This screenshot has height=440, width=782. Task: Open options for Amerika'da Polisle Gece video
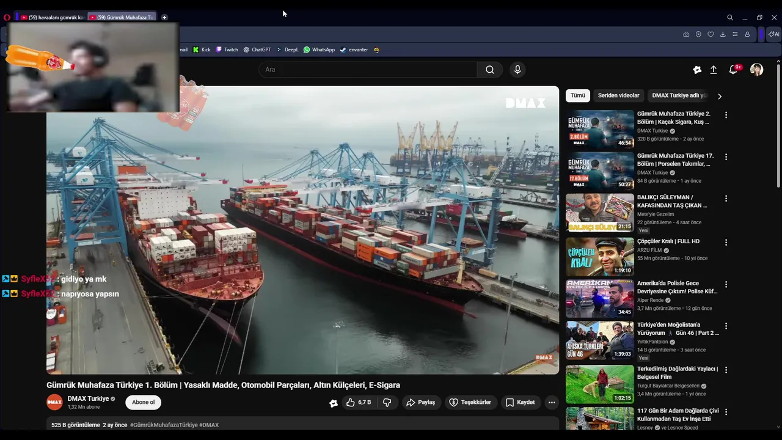click(726, 285)
